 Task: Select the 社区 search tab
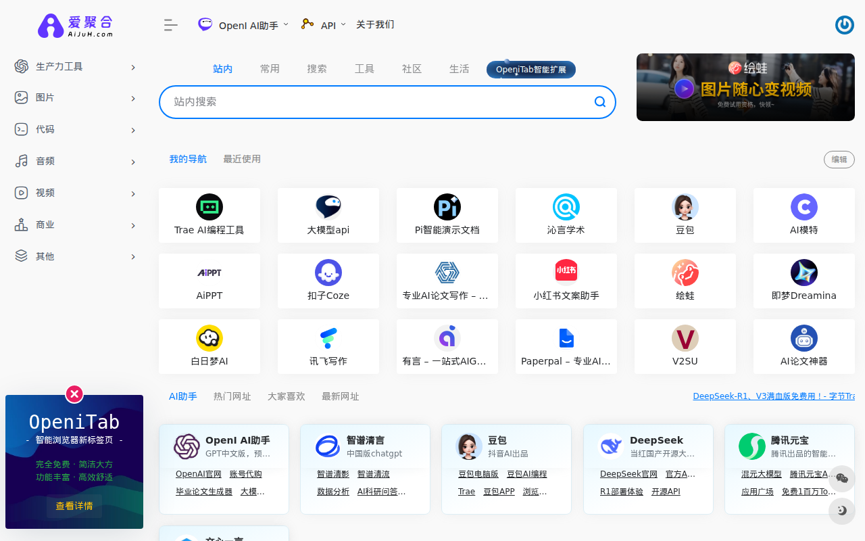pos(412,69)
